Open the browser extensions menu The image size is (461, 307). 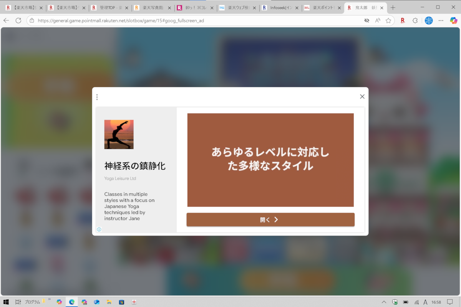[x=415, y=21]
